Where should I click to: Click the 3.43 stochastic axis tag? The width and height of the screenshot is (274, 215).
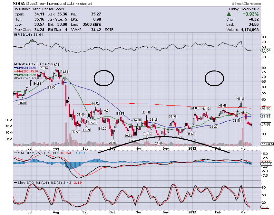(265, 207)
